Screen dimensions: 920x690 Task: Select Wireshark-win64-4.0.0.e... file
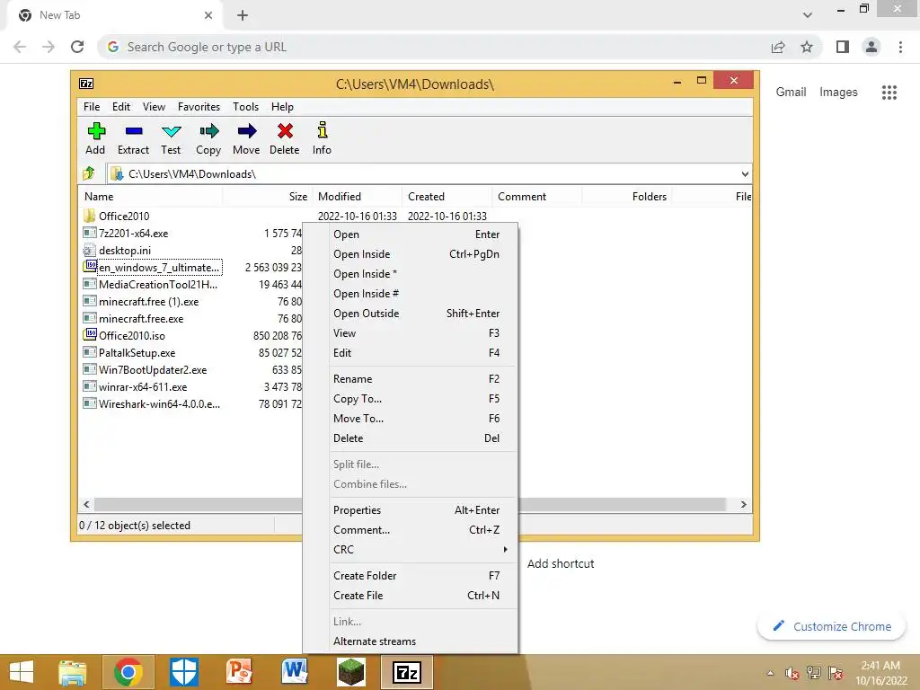159,403
